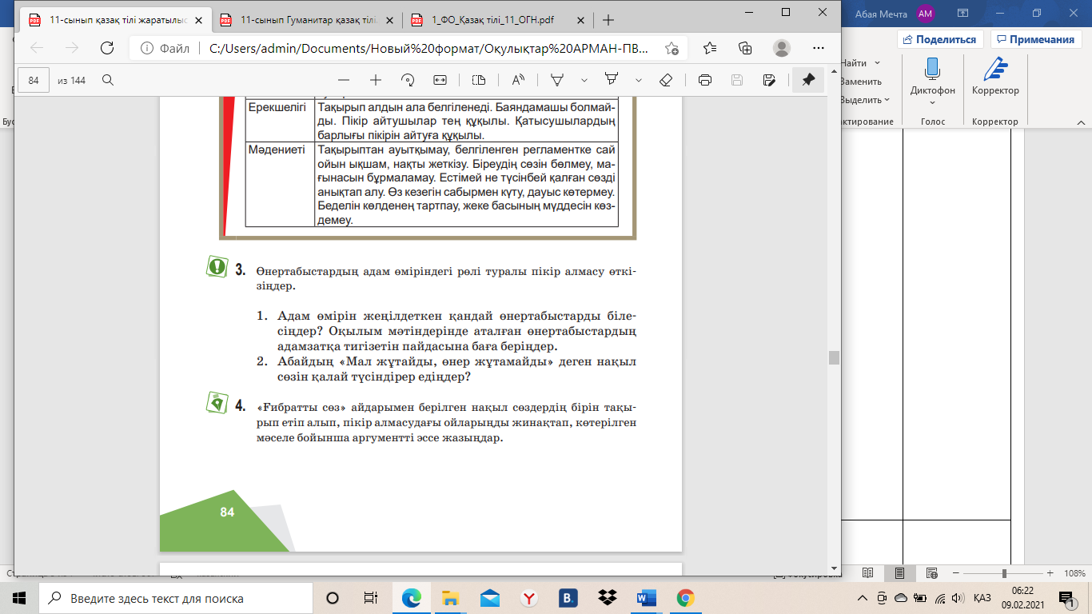Open Word zoom level 108% dialog
This screenshot has height=614, width=1092.
pos(1074,573)
